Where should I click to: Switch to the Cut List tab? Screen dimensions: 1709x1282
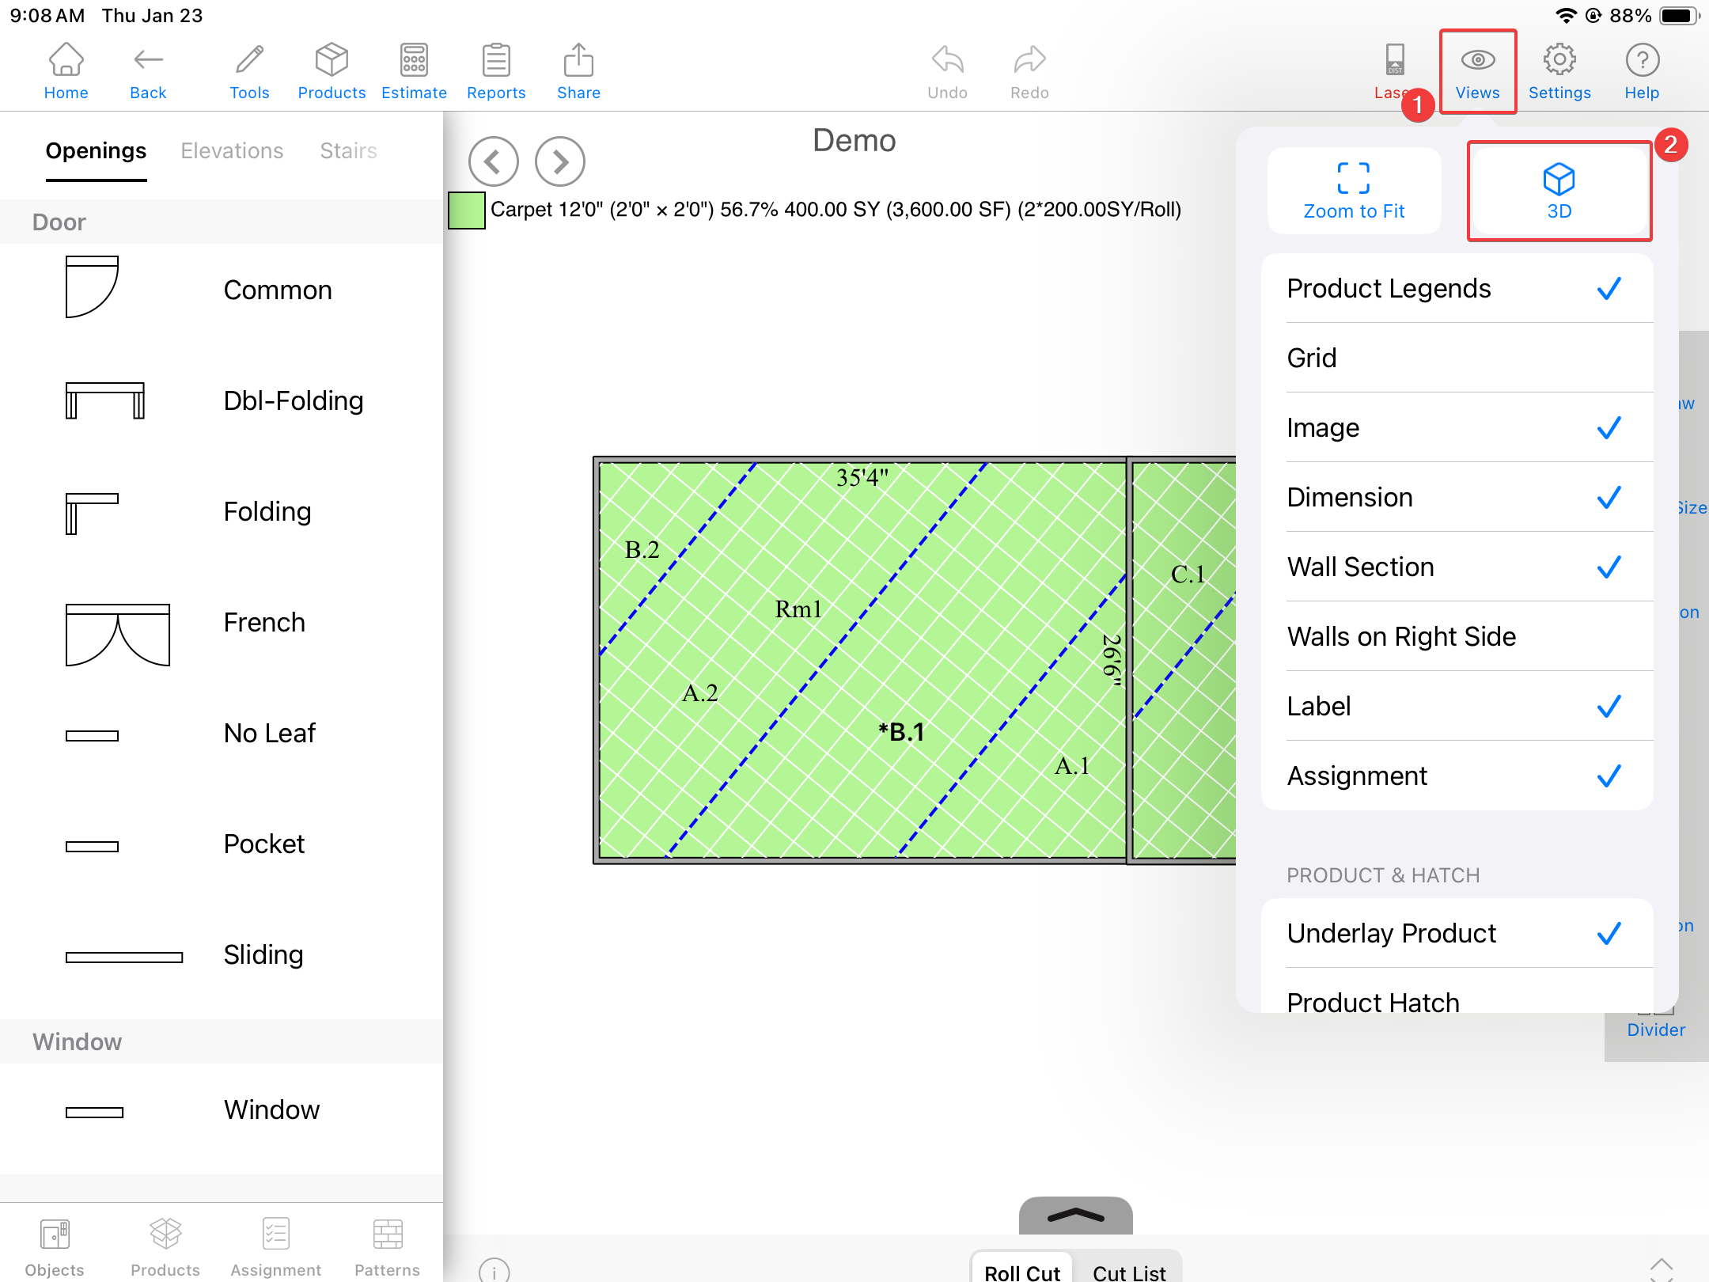coord(1129,1271)
